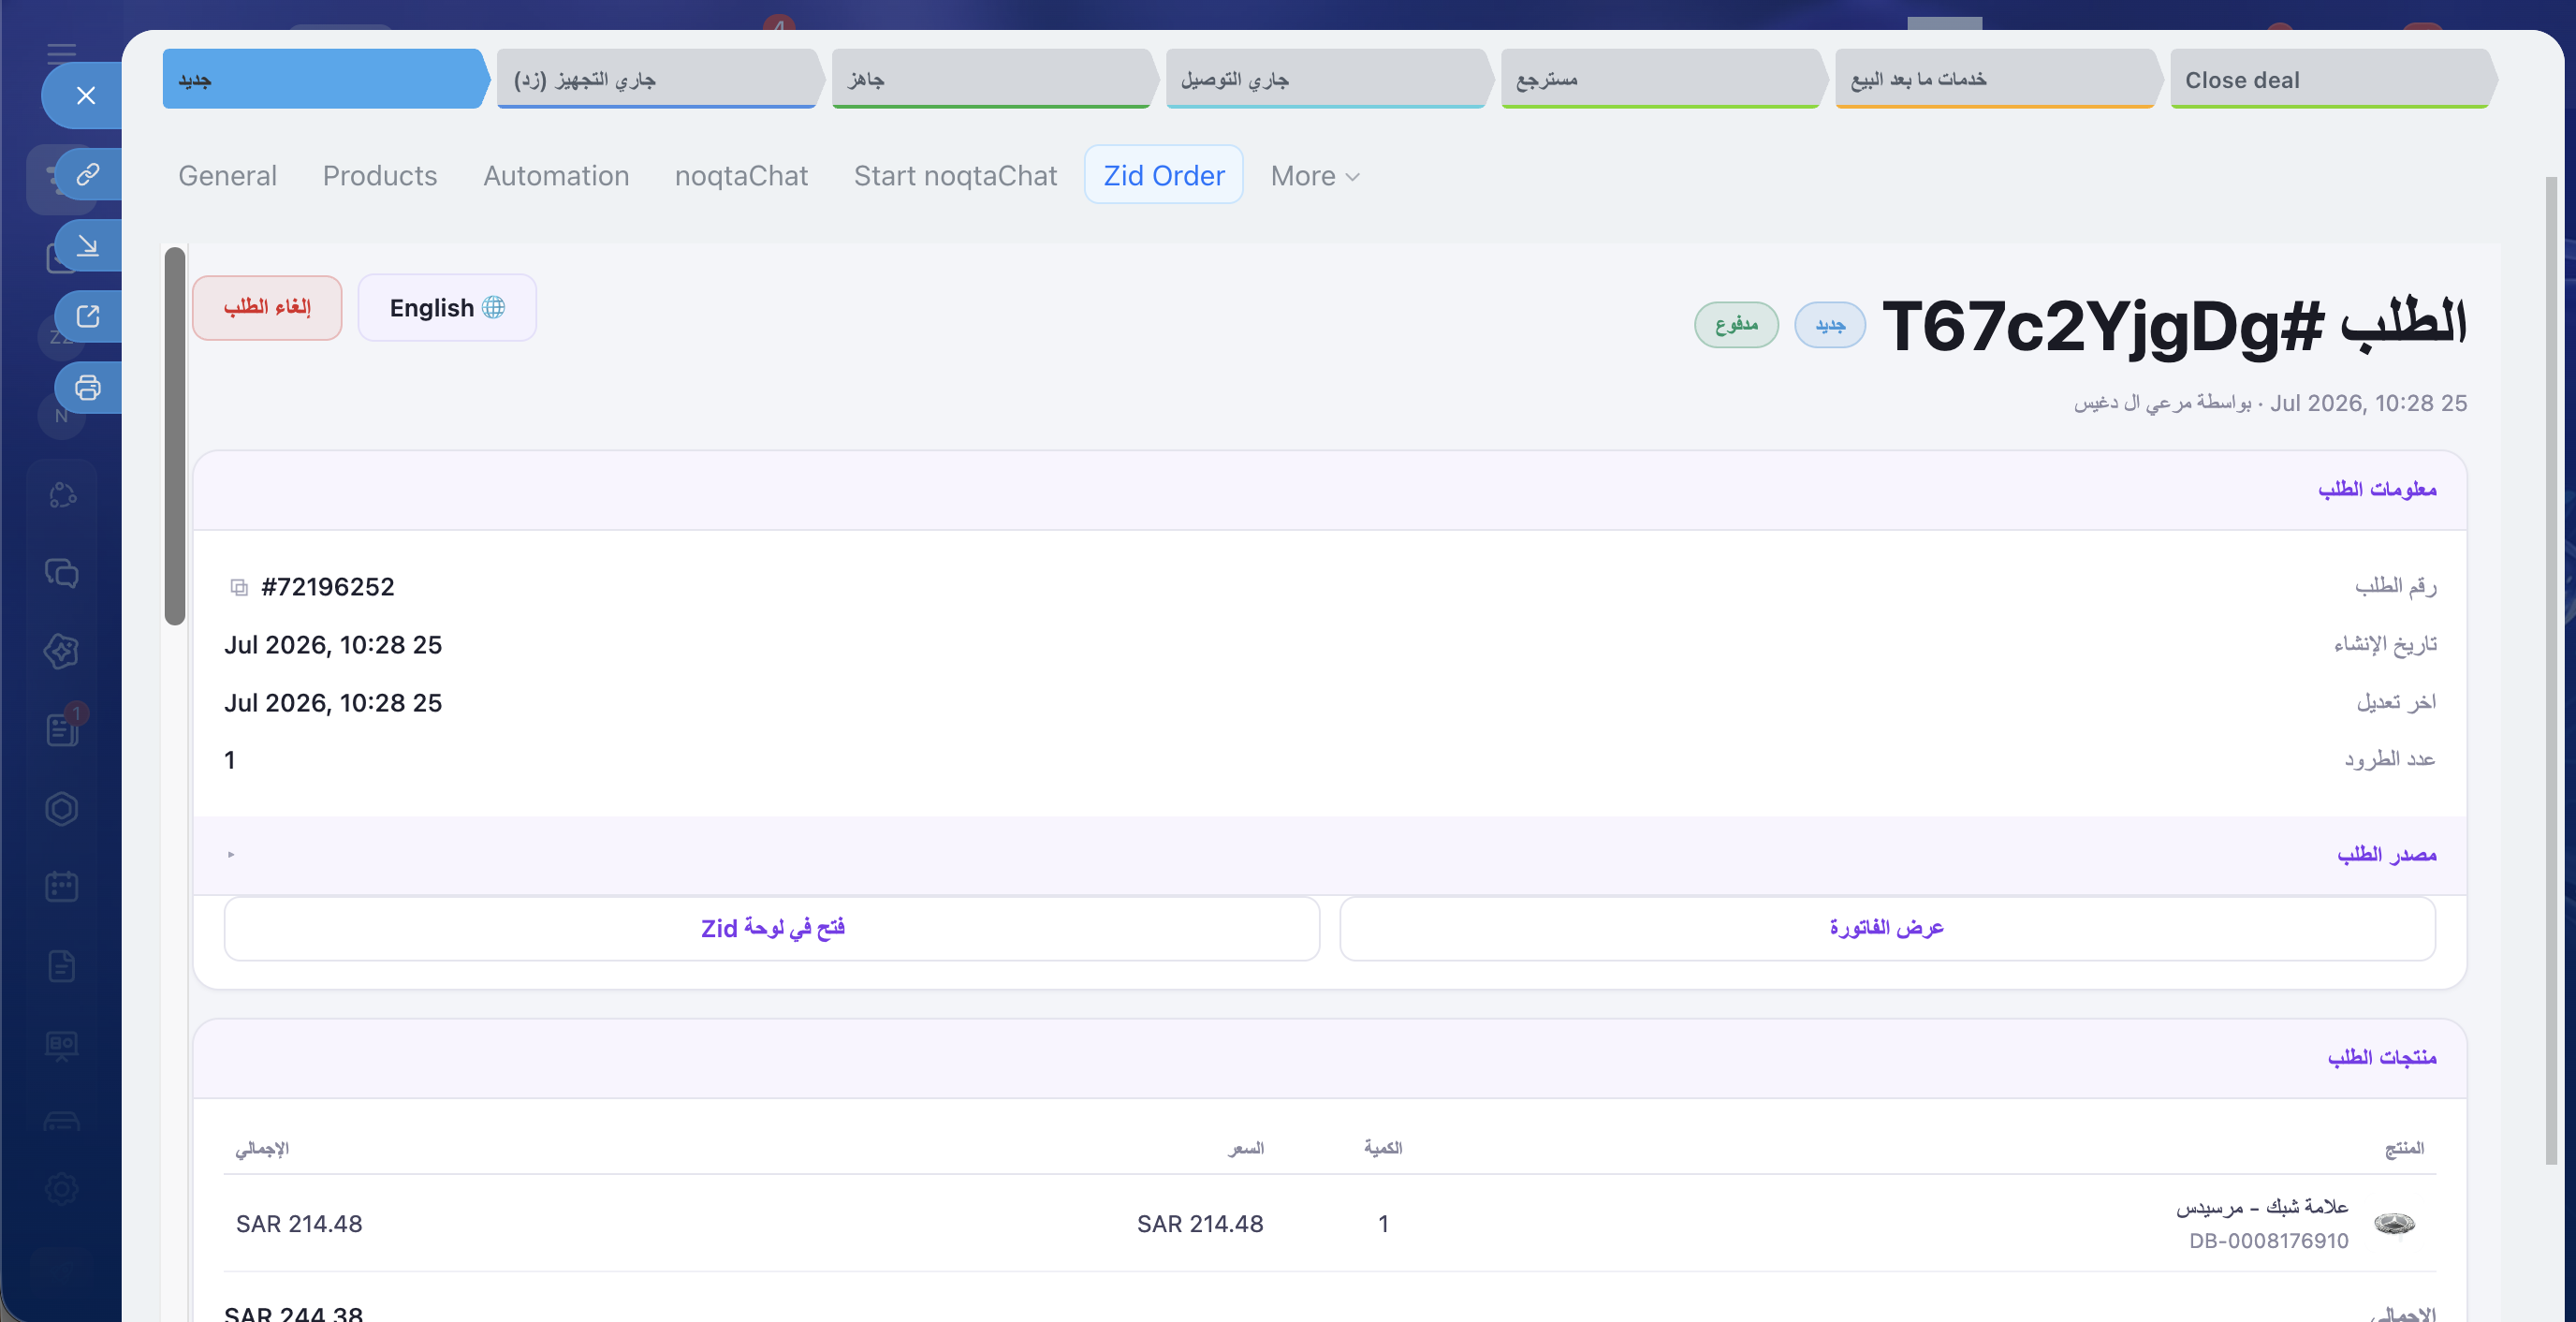This screenshot has width=2576, height=1322.
Task: Click the بواسطة مرعي ال دغيس subtitle
Action: (x=2162, y=403)
